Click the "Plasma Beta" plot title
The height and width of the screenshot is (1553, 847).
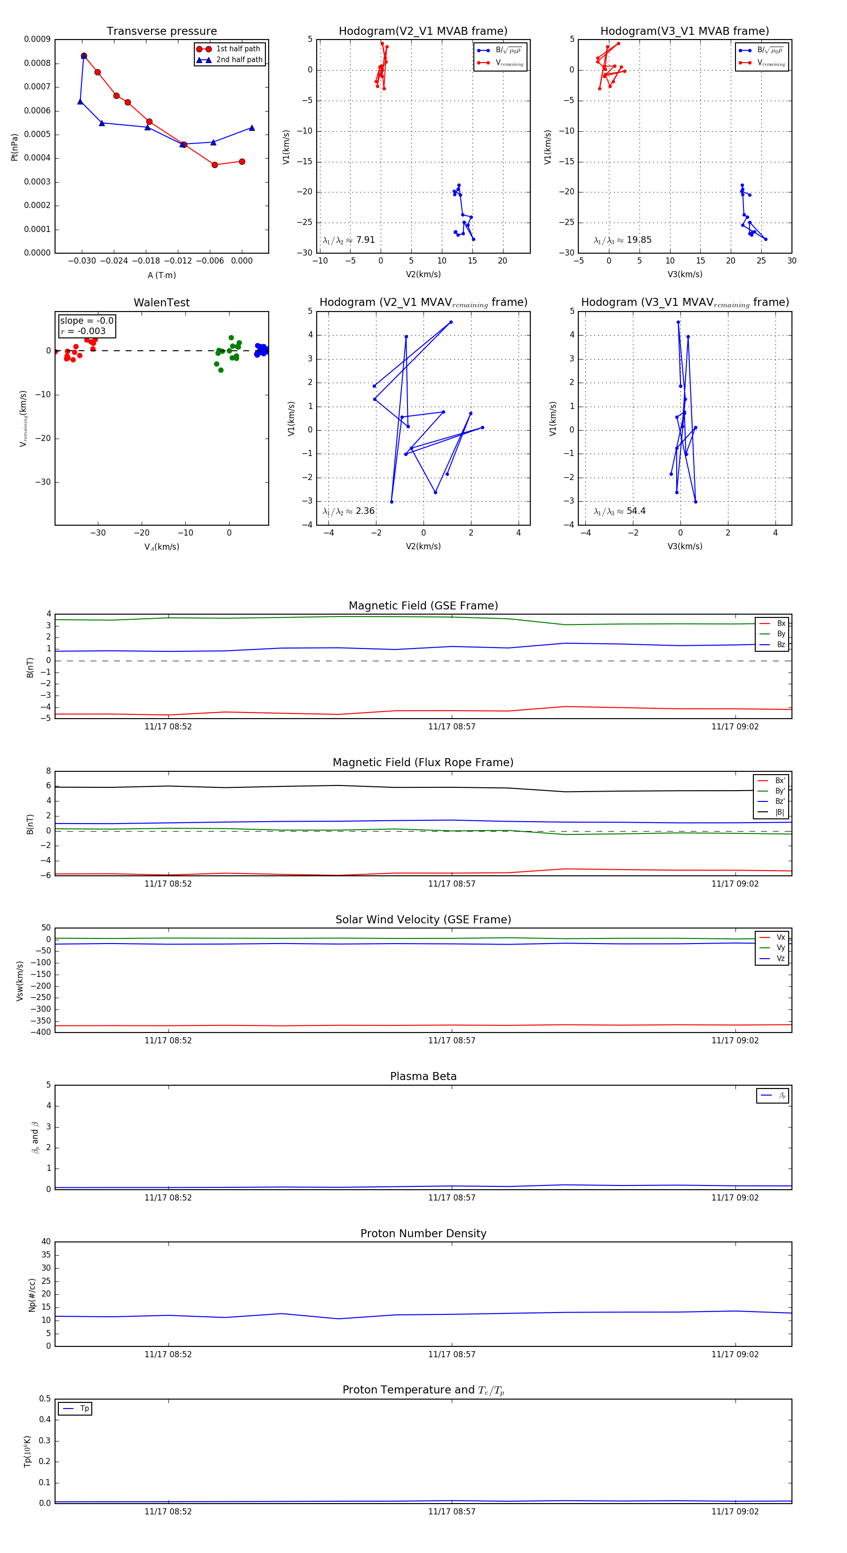(x=423, y=1076)
